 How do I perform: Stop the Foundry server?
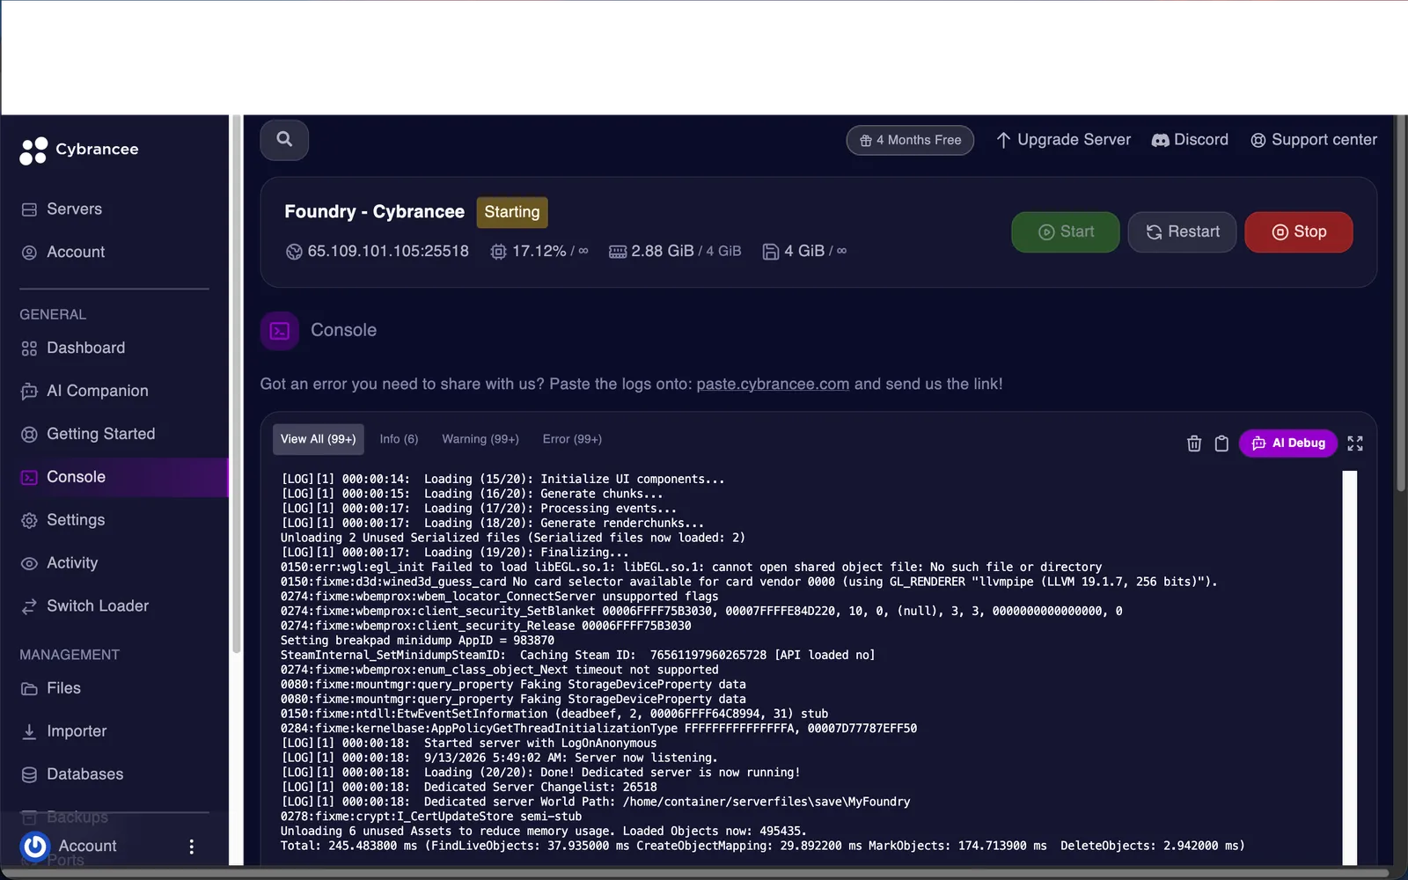1299,232
